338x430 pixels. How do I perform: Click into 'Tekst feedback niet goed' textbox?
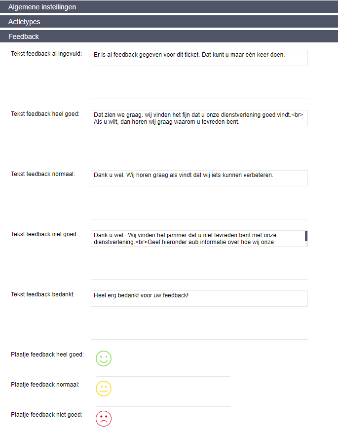(197, 238)
